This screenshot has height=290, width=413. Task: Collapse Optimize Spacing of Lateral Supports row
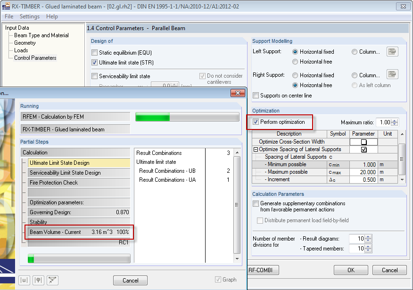click(256, 149)
